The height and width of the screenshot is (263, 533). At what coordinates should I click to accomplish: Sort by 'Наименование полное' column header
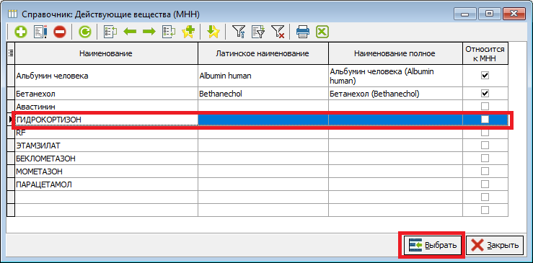pyautogui.click(x=395, y=53)
